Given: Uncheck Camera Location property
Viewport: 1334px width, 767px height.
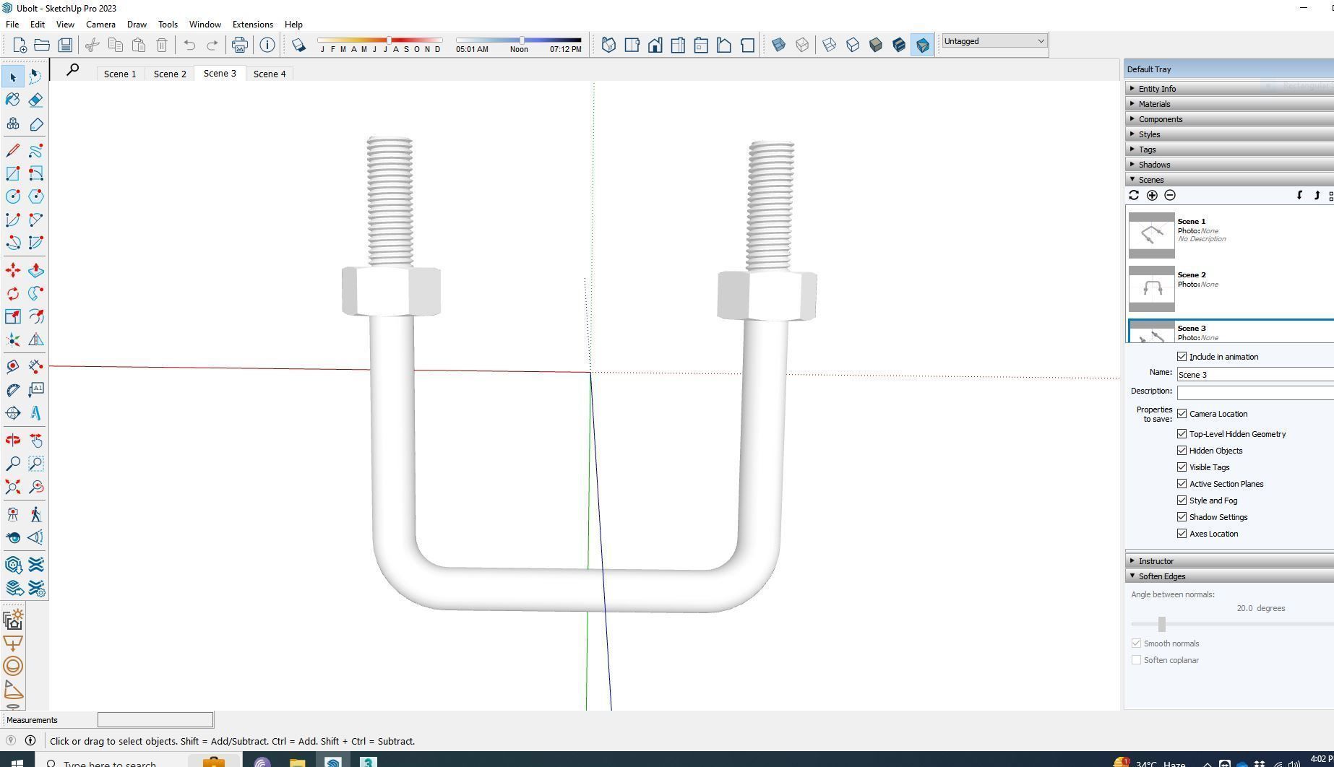Looking at the screenshot, I should pyautogui.click(x=1182, y=414).
